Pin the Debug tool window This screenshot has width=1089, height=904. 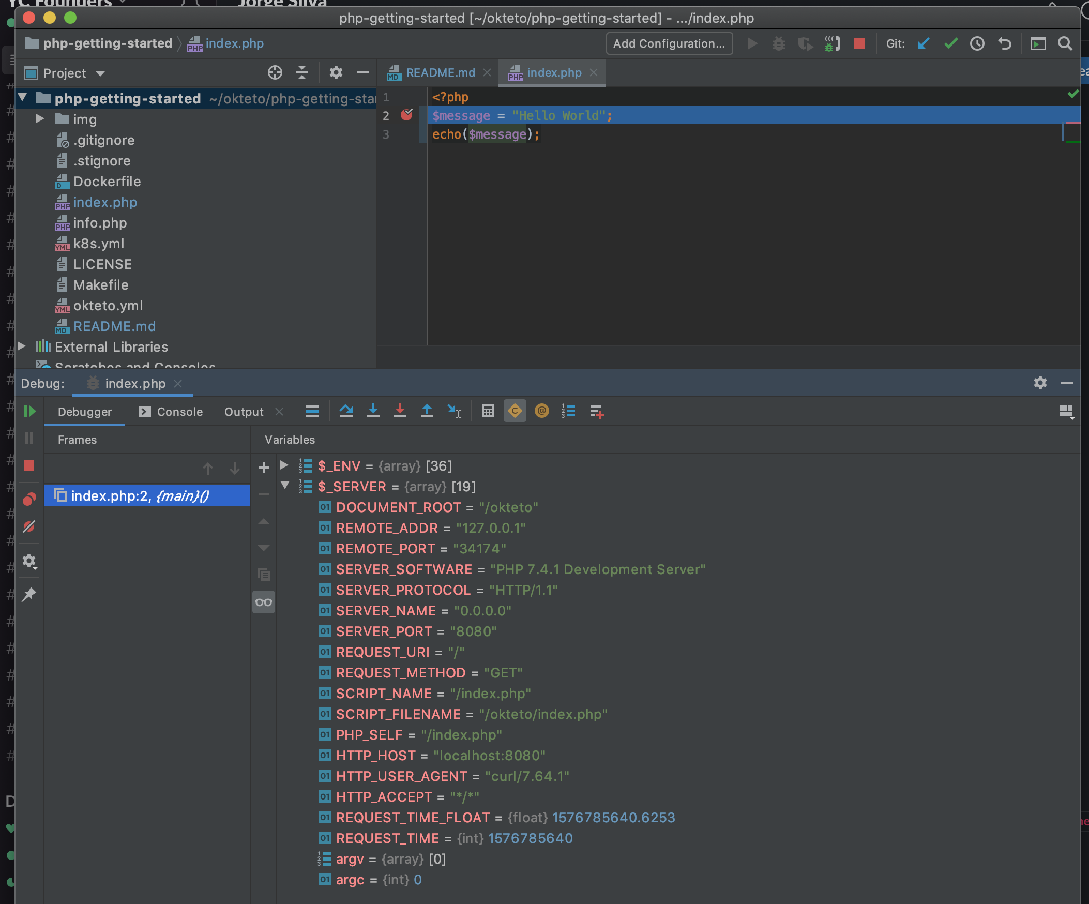tap(29, 594)
